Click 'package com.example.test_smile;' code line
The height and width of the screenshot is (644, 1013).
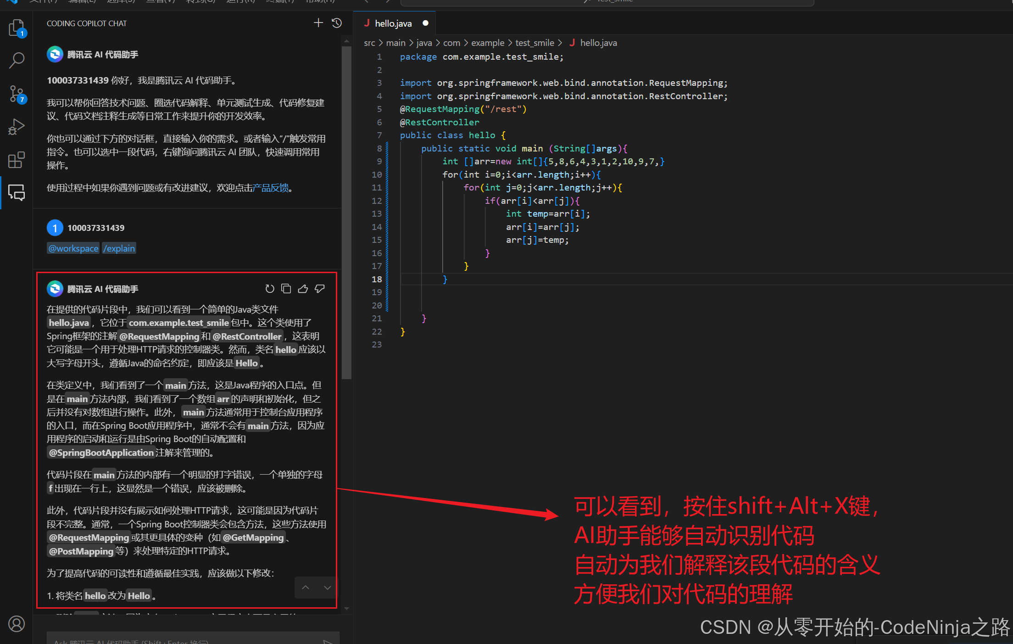[x=481, y=57]
